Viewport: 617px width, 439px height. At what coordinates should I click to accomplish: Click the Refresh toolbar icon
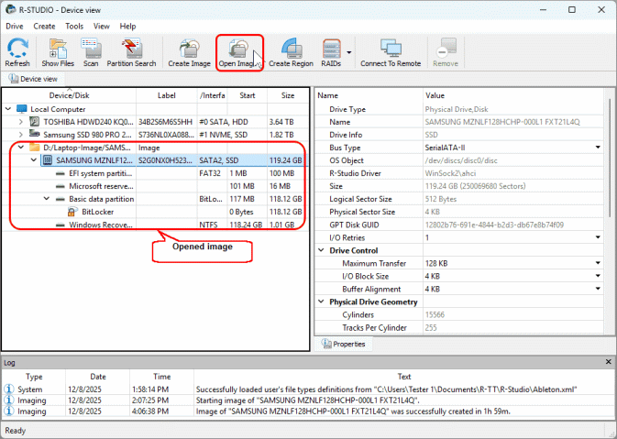[17, 52]
